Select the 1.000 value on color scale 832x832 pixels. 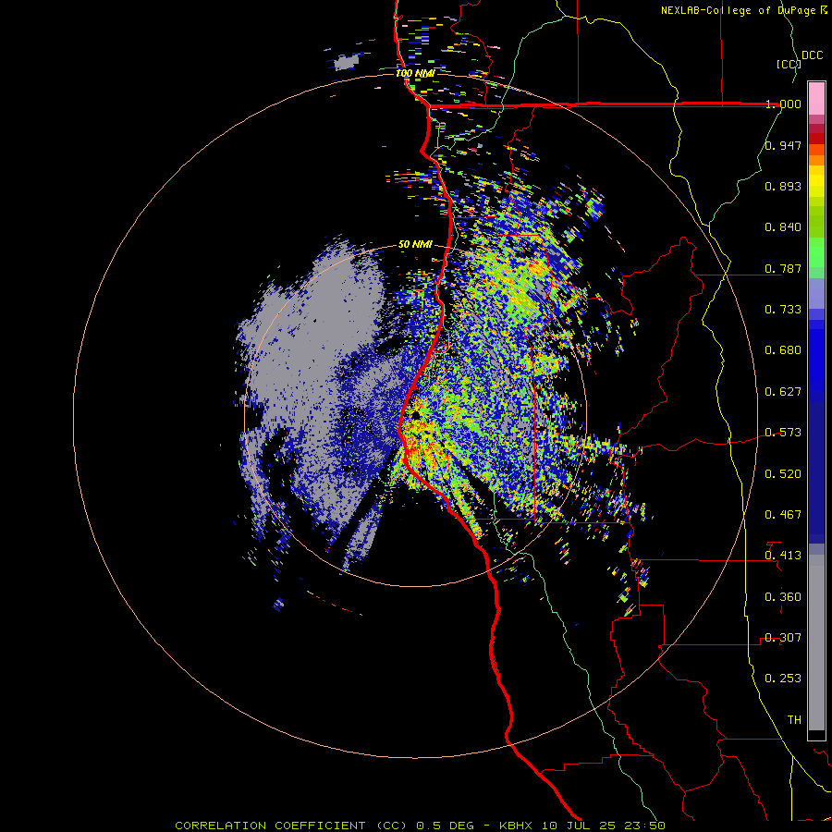783,104
